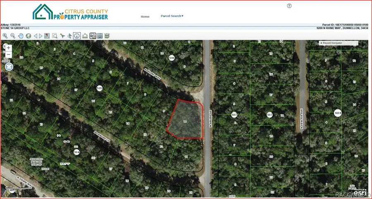Expand the Record Navigator panel
Screen dimensions: 372x199
(x=338, y=43)
